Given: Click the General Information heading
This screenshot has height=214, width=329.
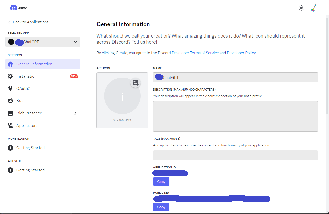Looking at the screenshot, I should click(123, 24).
